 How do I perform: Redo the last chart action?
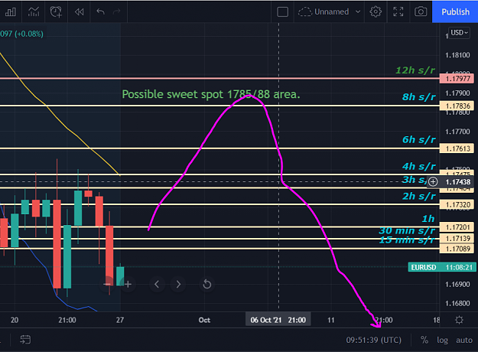pyautogui.click(x=117, y=12)
